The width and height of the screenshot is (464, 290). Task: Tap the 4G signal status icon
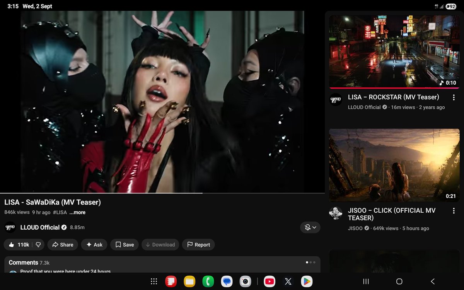coord(437,6)
